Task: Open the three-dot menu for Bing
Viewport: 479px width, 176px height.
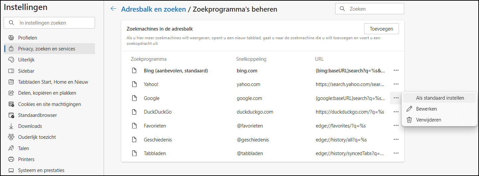Action: [396, 70]
